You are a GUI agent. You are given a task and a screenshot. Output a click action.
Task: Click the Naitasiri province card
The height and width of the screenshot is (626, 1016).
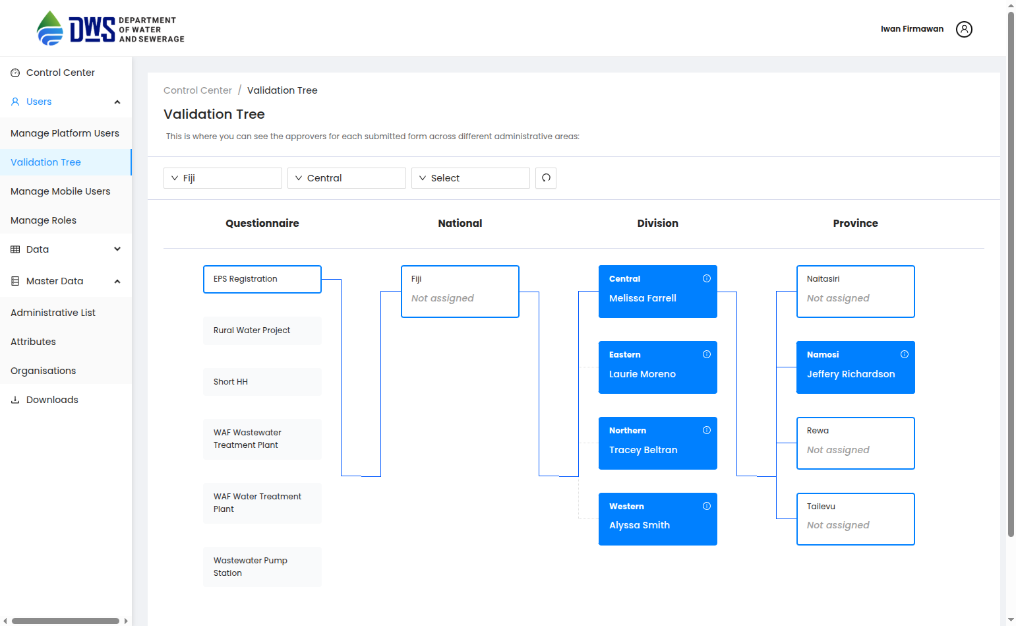coord(856,292)
